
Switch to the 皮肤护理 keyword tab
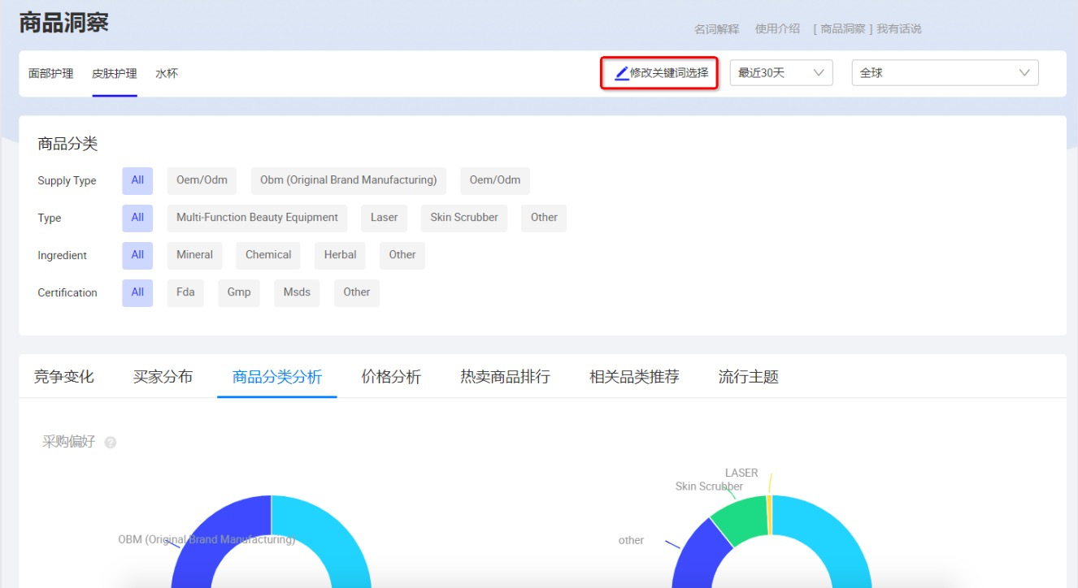(115, 74)
